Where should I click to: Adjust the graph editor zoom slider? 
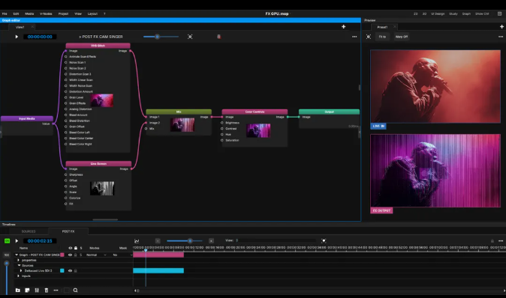157,37
